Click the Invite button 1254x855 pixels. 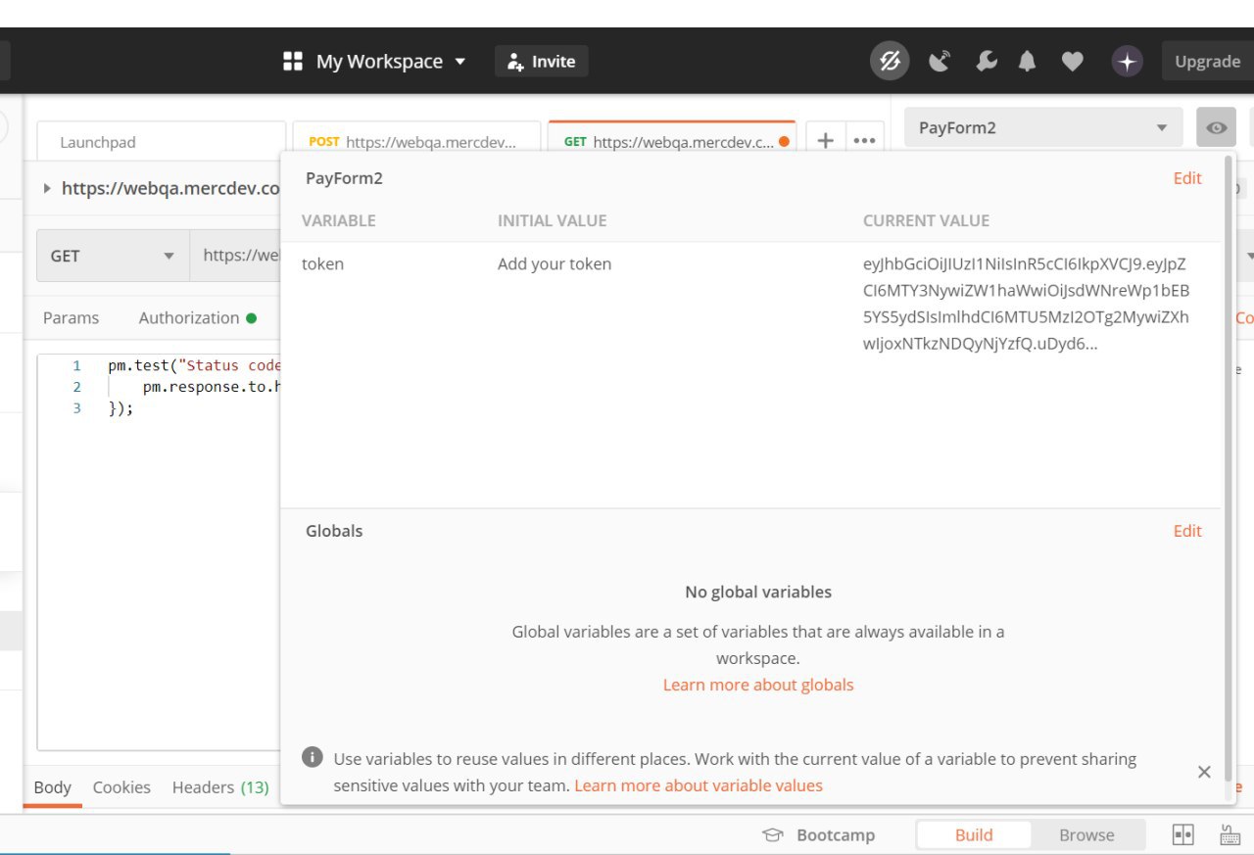pyautogui.click(x=541, y=62)
